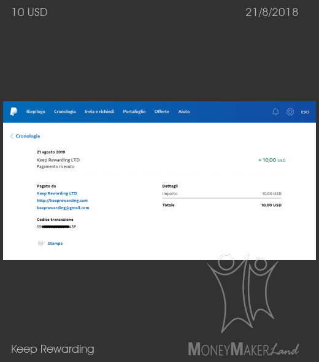Open the settings gear icon
This screenshot has width=319, height=362.
(x=290, y=112)
